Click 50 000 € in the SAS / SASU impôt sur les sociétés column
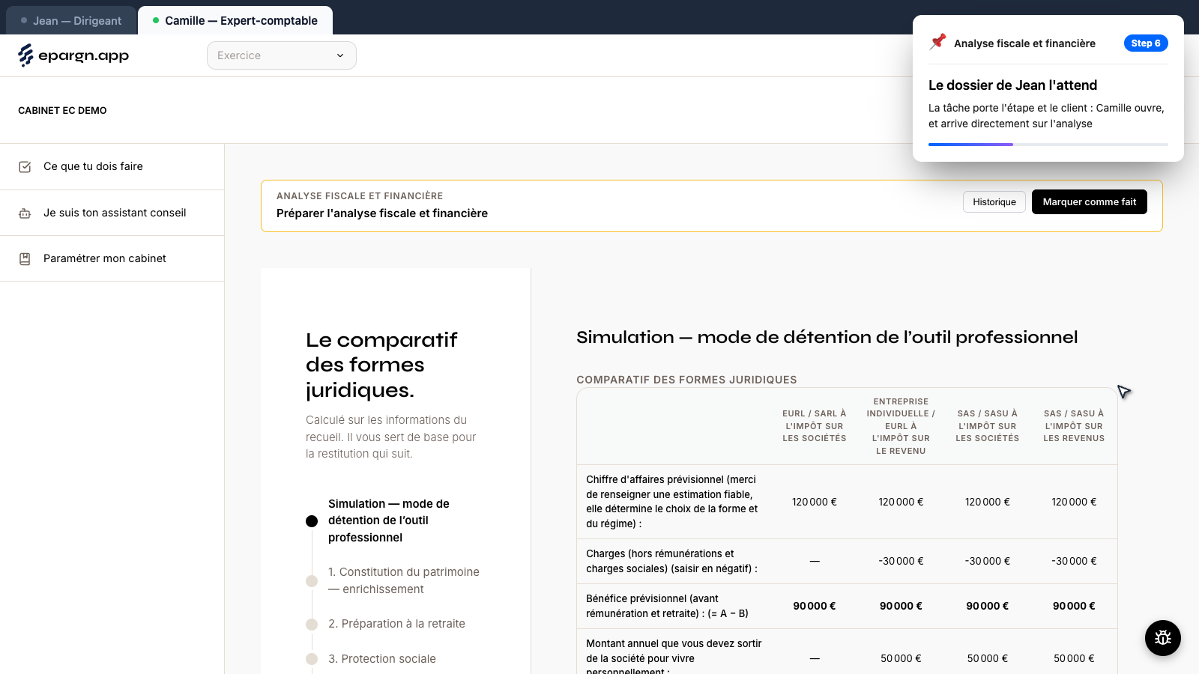Screen dimensions: 1199x674 [x=988, y=658]
